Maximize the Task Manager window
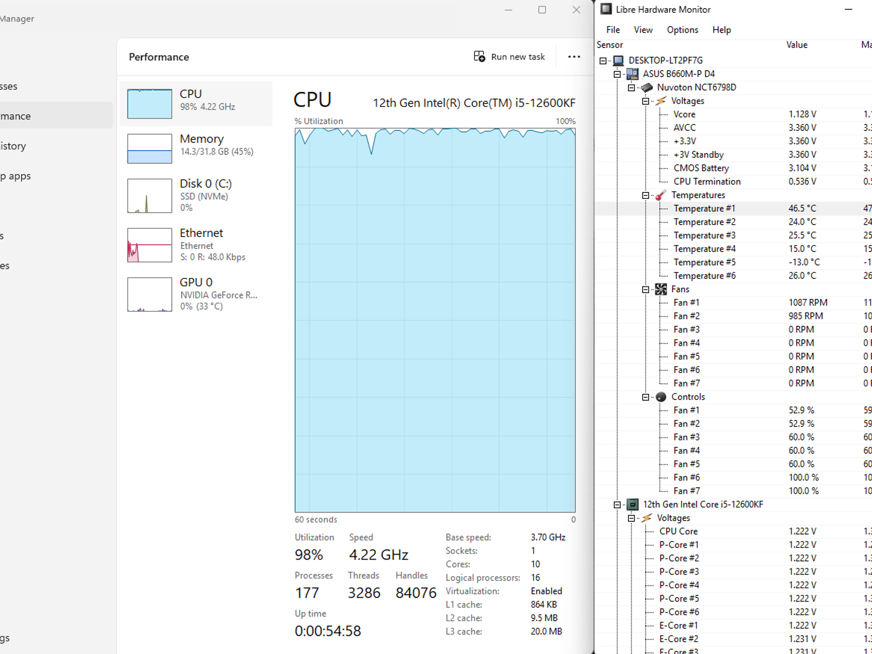Image resolution: width=872 pixels, height=654 pixels. pos(542,10)
